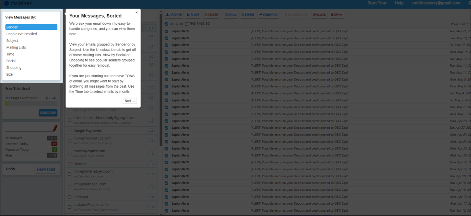Check the Pinterest sender checkbox

tap(70, 197)
